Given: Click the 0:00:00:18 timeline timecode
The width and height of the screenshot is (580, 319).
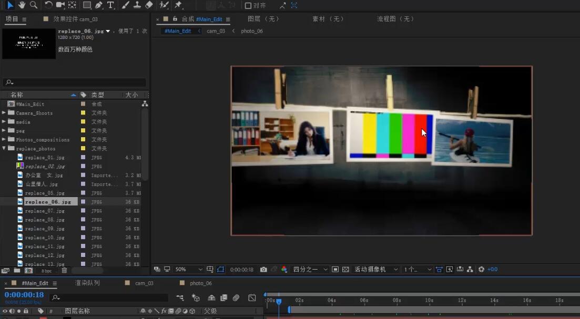Looking at the screenshot, I should tap(24, 295).
